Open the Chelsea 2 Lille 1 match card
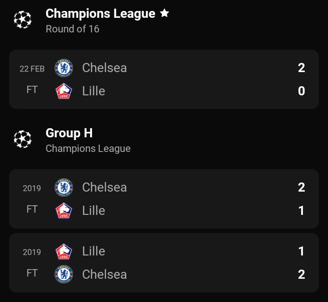This screenshot has width=328, height=302. click(164, 199)
